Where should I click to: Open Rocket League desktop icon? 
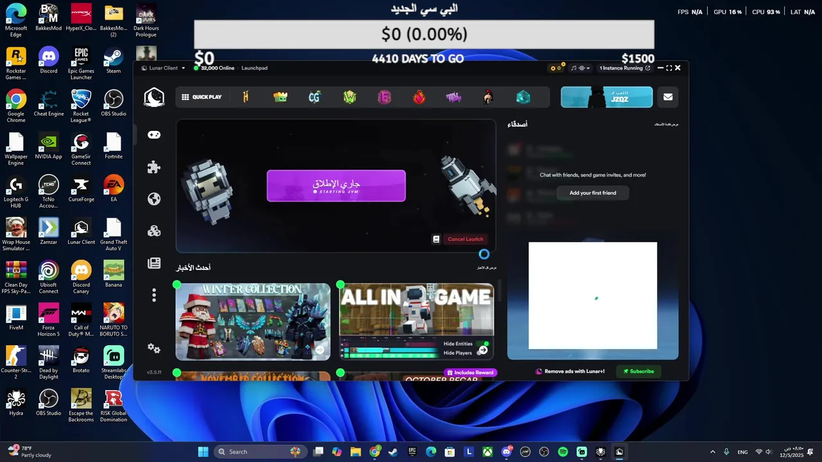point(81,107)
